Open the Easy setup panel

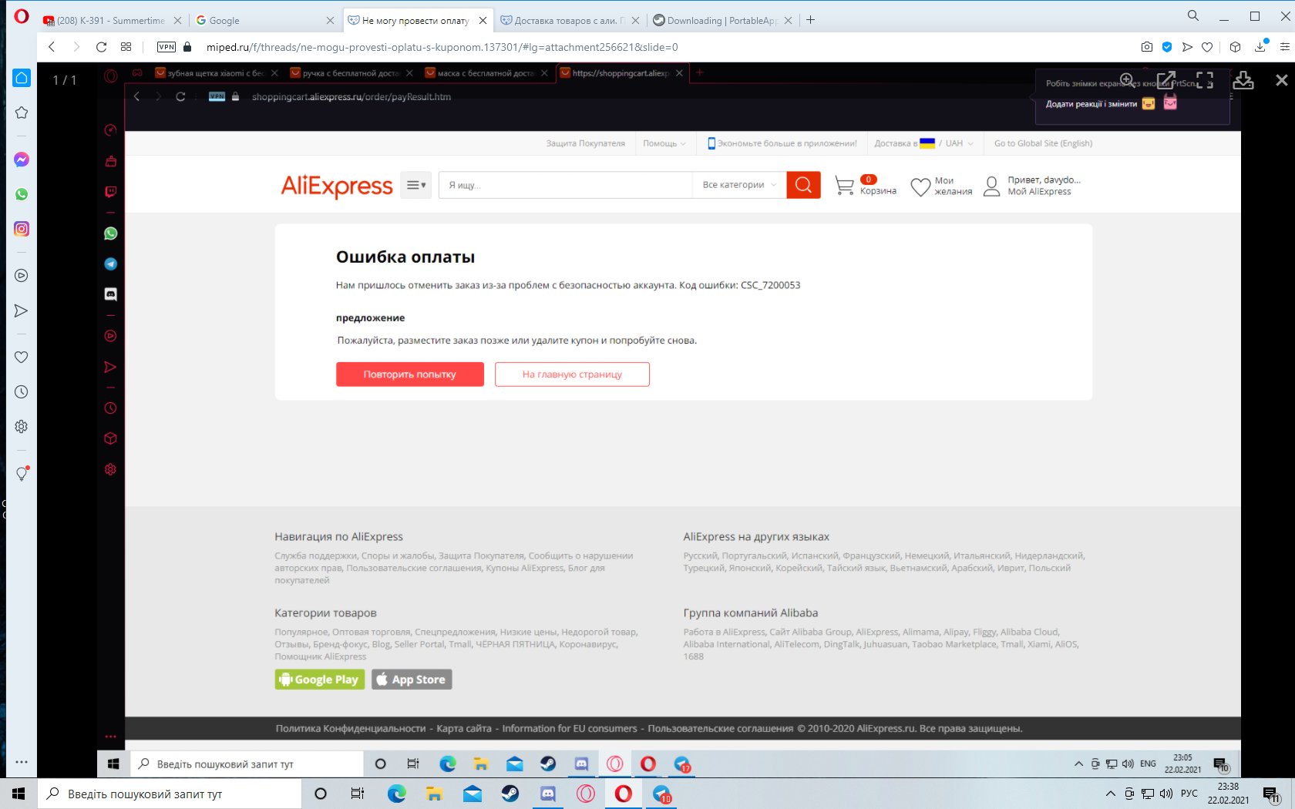click(x=1284, y=47)
